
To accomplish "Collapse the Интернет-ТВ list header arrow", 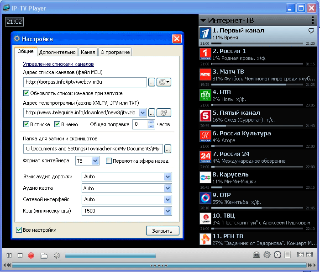I will click(203, 21).
